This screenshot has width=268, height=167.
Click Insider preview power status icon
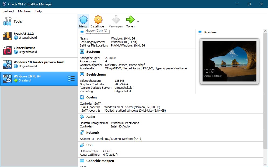(x=16, y=66)
